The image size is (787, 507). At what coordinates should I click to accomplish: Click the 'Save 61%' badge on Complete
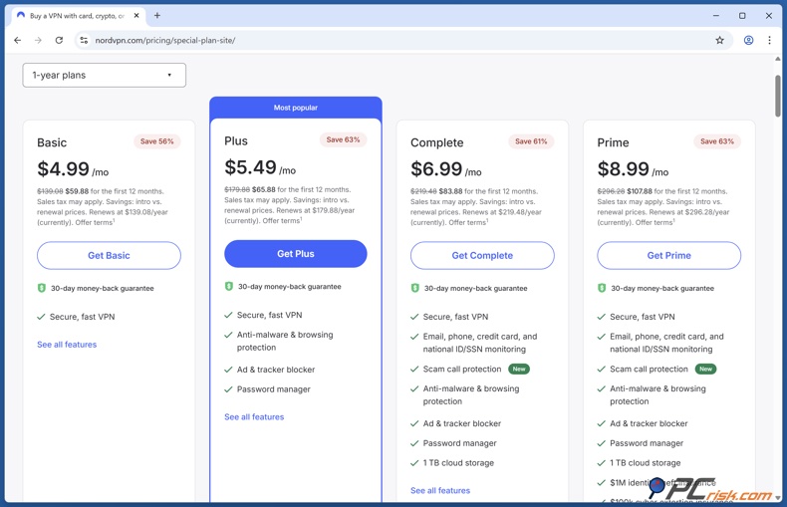click(x=531, y=141)
